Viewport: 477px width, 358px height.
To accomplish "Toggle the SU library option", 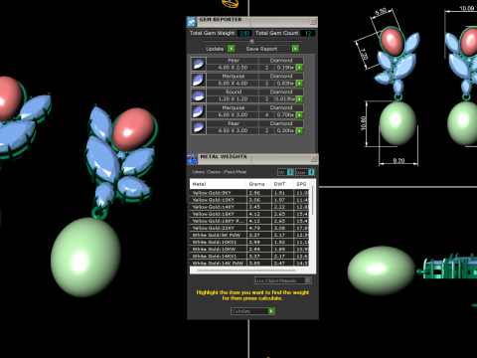I will click(290, 172).
